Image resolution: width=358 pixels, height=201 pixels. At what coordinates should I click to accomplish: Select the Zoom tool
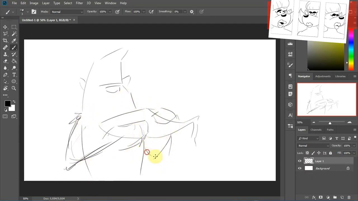(14, 88)
